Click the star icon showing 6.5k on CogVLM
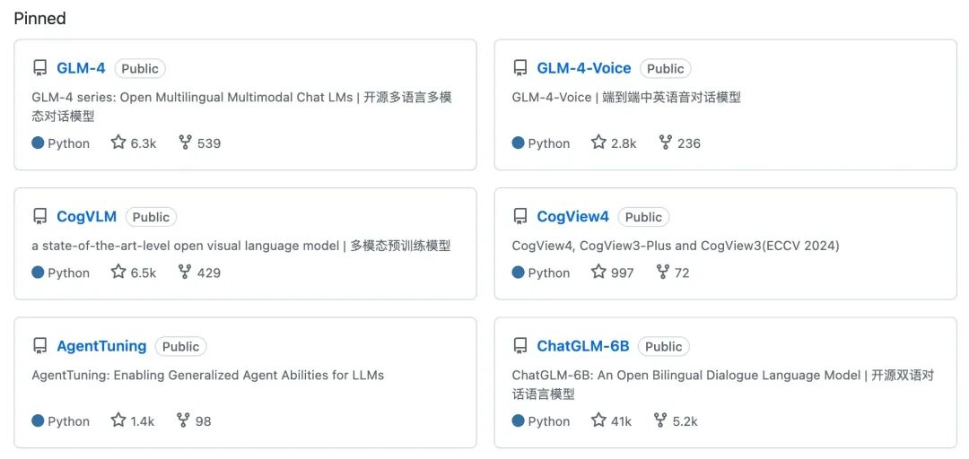 click(118, 272)
